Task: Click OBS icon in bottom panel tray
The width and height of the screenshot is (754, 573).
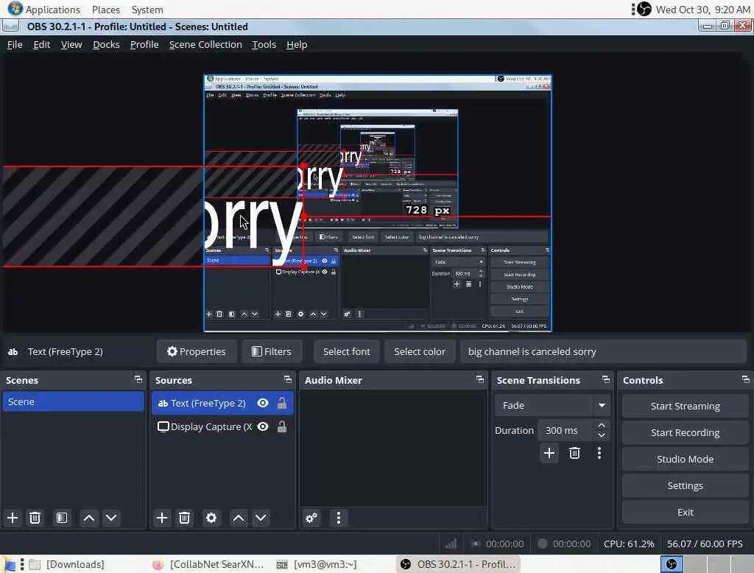Action: pyautogui.click(x=672, y=564)
